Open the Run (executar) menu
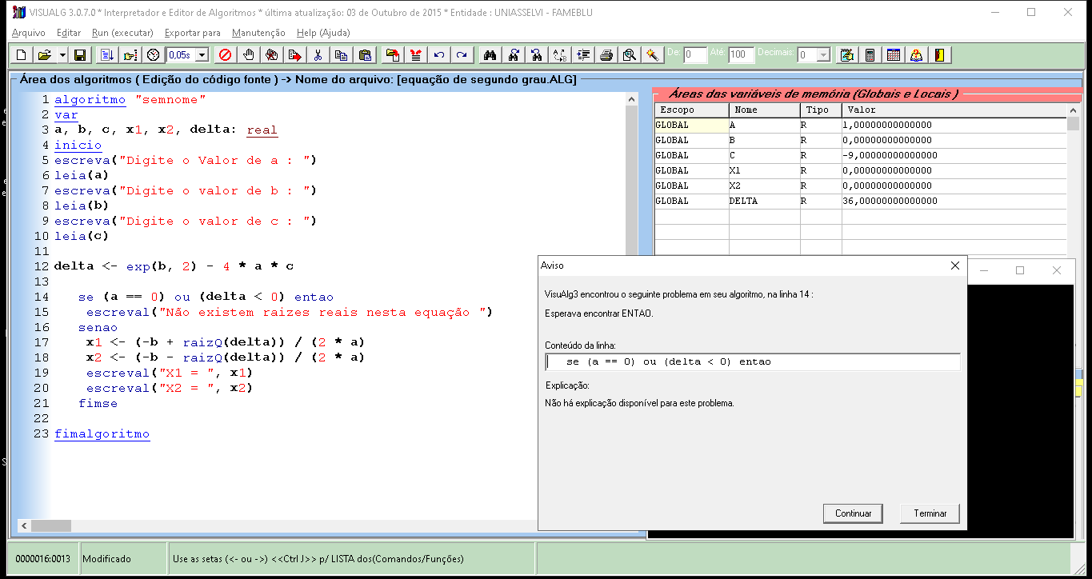 [x=122, y=33]
